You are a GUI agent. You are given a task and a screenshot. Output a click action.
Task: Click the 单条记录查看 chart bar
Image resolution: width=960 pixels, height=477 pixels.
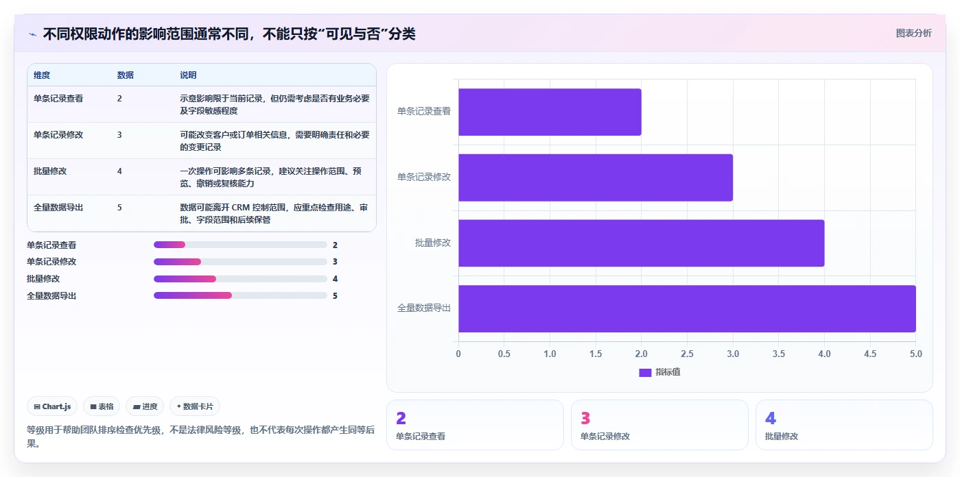coord(550,112)
